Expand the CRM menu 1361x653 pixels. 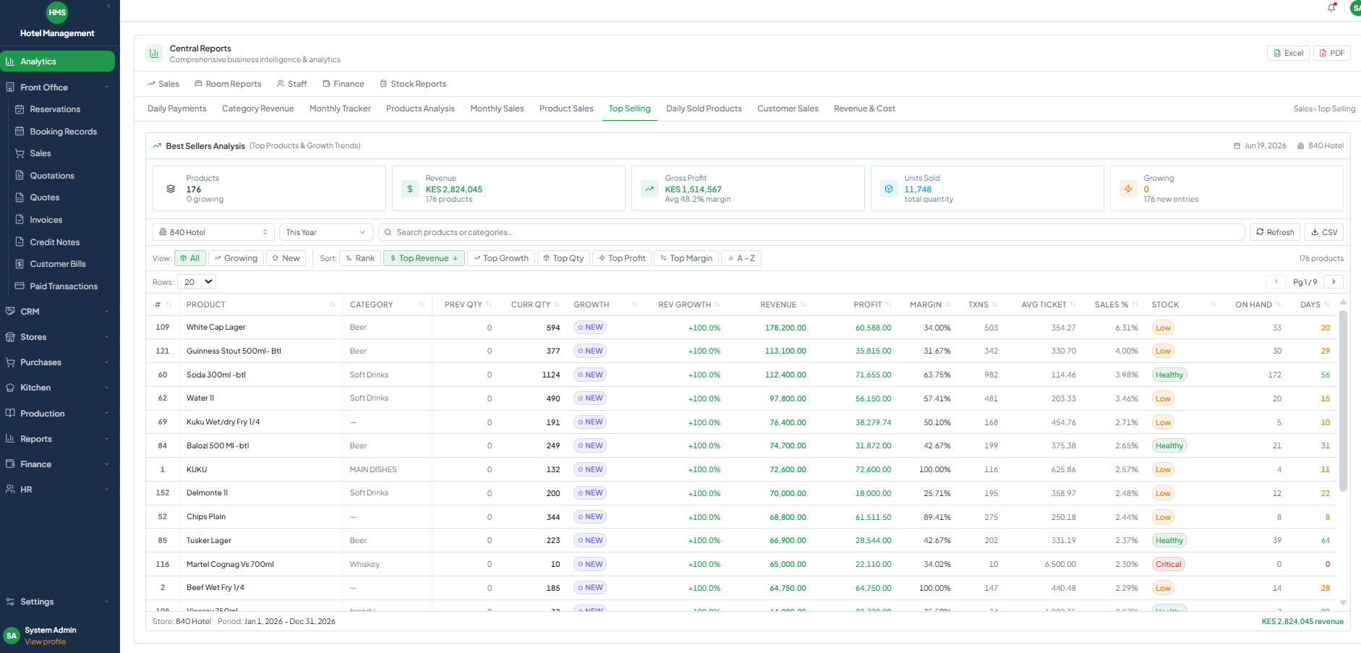point(58,312)
